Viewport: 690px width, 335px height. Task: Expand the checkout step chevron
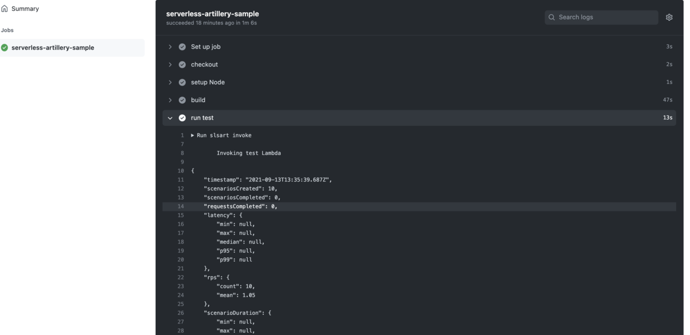point(170,64)
